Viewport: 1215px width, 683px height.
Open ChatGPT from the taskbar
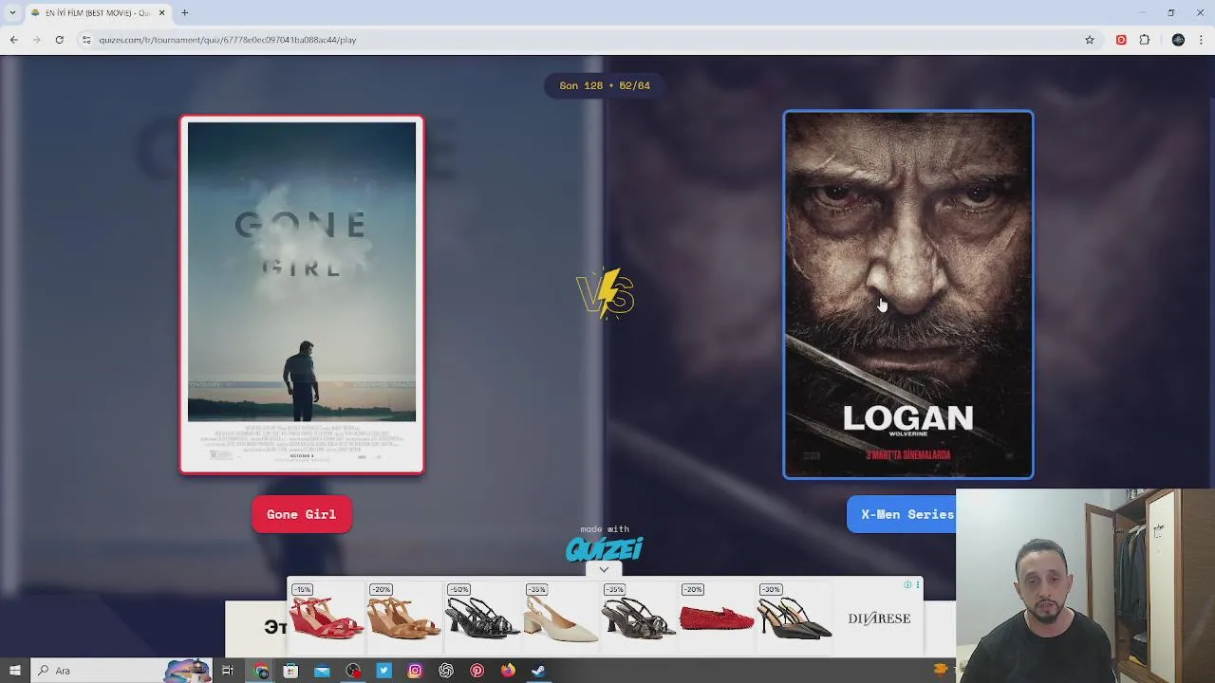[x=446, y=671]
